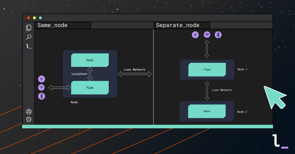Click the Luos Network label between panels
The width and height of the screenshot is (295, 154).
(x=134, y=70)
